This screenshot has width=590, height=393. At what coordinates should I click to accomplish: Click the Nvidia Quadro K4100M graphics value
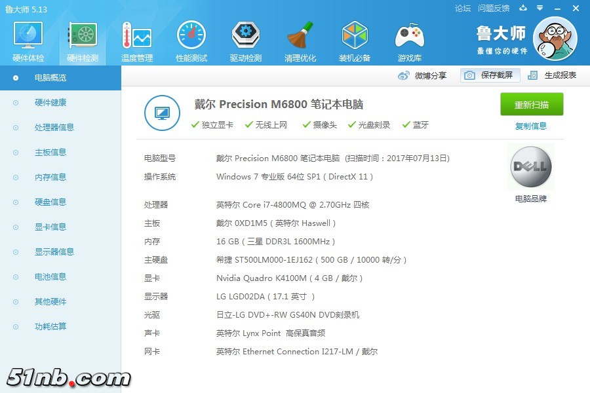pos(289,278)
